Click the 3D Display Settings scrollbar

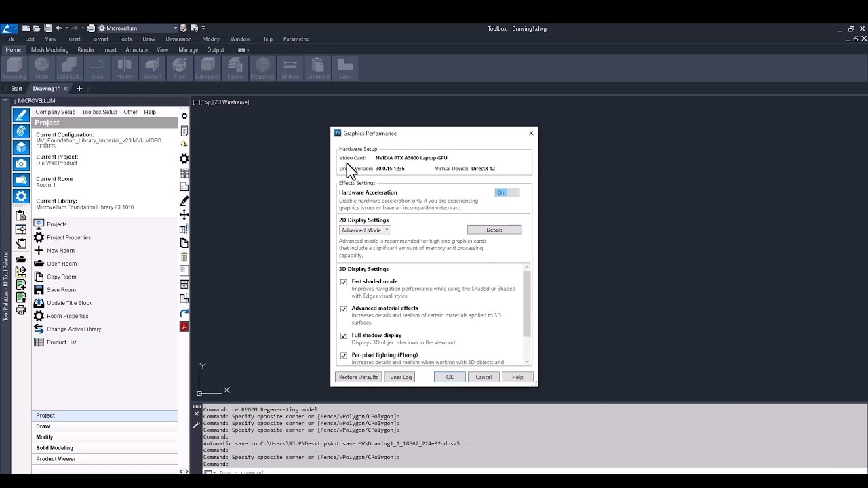[527, 304]
